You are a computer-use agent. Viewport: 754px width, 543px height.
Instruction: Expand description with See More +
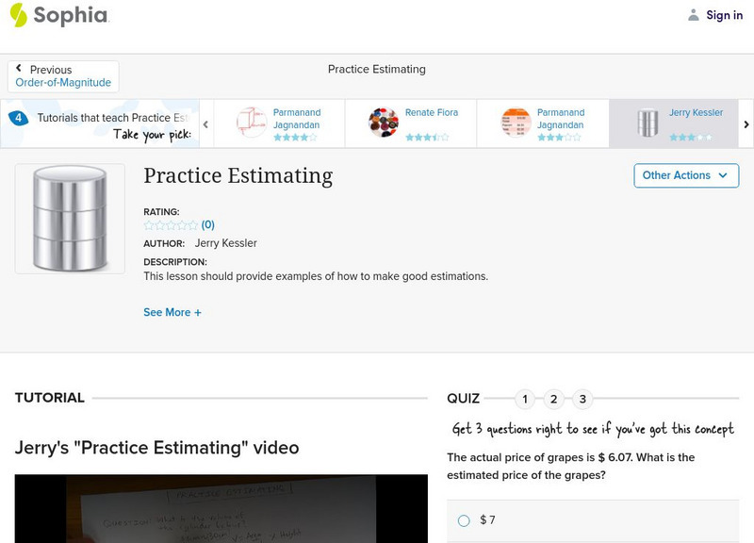pyautogui.click(x=172, y=312)
